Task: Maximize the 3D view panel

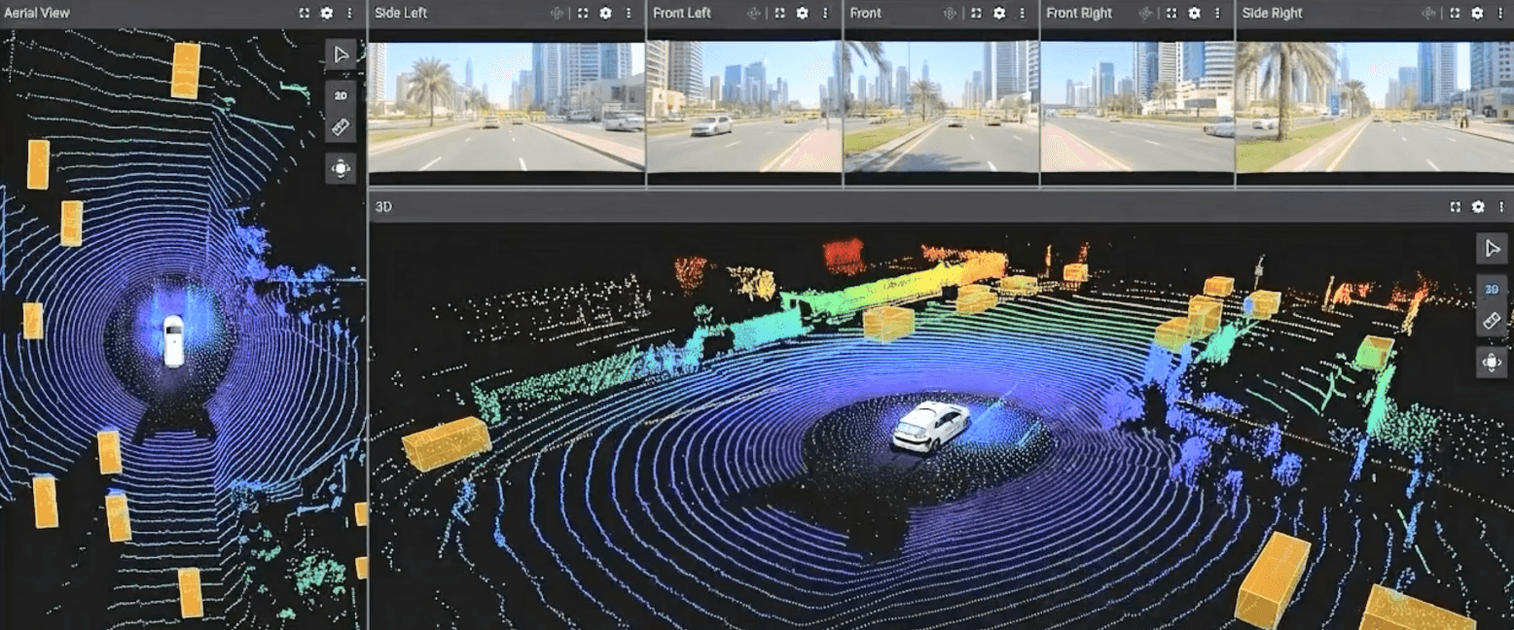Action: 1455,207
